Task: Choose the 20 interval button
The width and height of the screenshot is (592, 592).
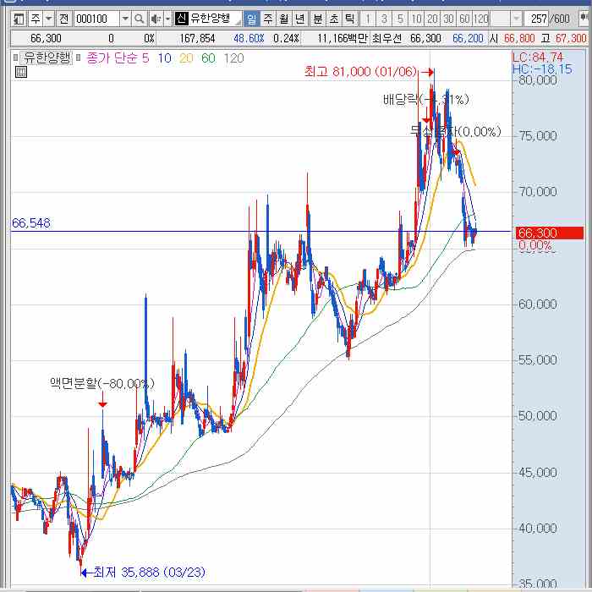Action: pos(432,19)
